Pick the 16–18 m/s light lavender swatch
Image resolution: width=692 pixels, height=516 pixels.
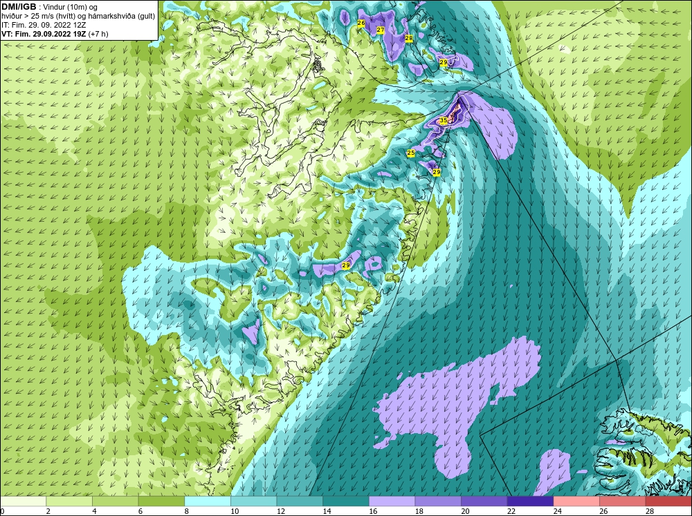(392, 501)
